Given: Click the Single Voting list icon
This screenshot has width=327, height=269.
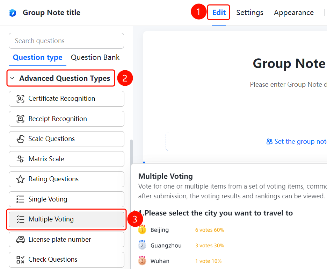Looking at the screenshot, I should click(20, 199).
